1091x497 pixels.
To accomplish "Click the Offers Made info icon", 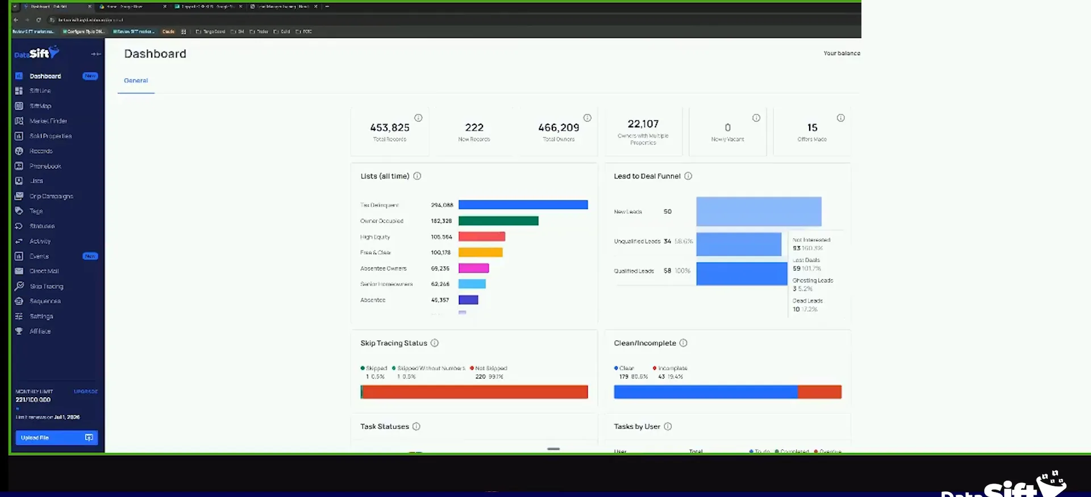I will tap(841, 118).
